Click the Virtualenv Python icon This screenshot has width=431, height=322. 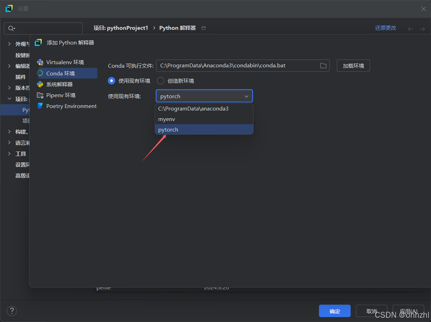coord(40,62)
